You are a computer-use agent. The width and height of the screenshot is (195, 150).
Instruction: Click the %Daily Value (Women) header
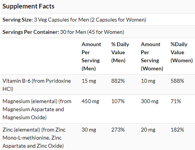(x=182, y=52)
